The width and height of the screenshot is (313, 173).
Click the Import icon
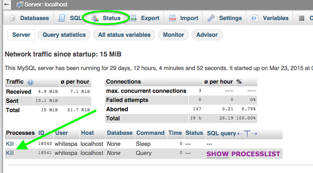[x=172, y=18]
